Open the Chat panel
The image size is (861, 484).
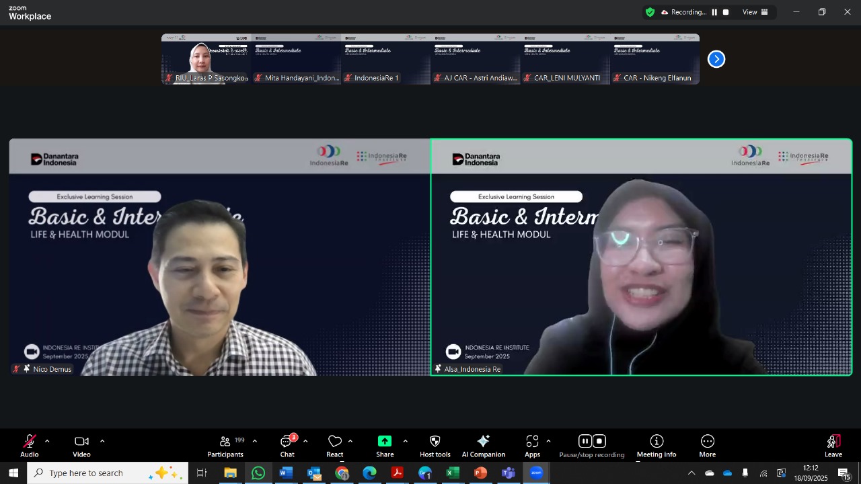click(x=287, y=445)
